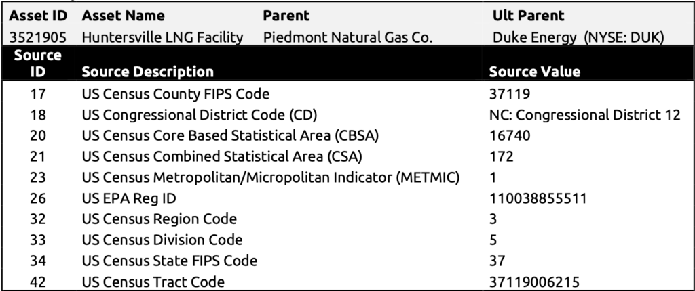
Task: Select Huntersville LNG Facility asset name
Action: [163, 38]
